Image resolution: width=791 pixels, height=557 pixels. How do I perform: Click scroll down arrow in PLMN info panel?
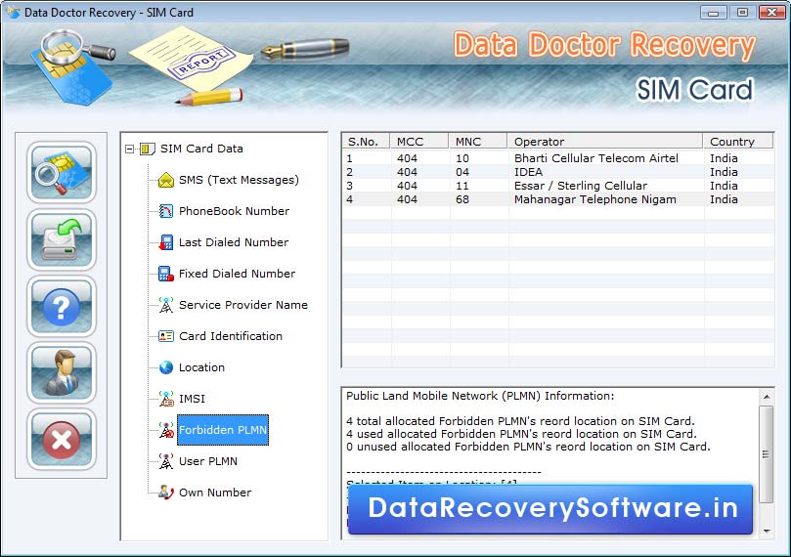point(767,531)
